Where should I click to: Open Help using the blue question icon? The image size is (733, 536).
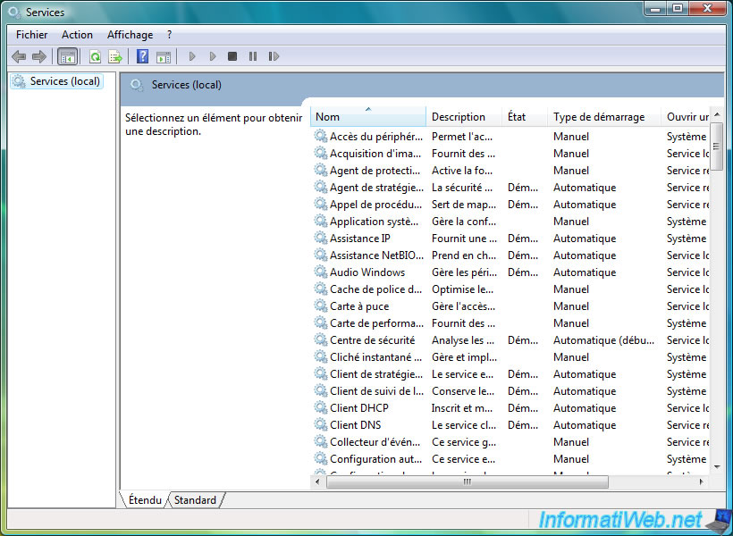click(142, 56)
